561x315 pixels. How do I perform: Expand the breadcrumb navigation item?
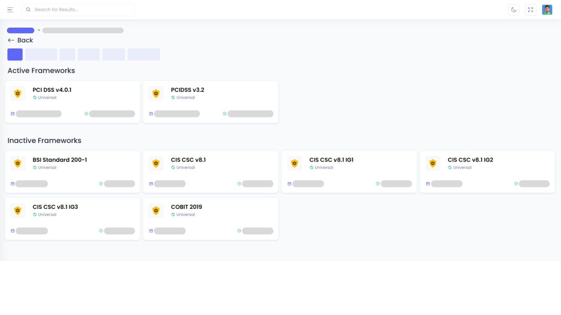[x=20, y=30]
